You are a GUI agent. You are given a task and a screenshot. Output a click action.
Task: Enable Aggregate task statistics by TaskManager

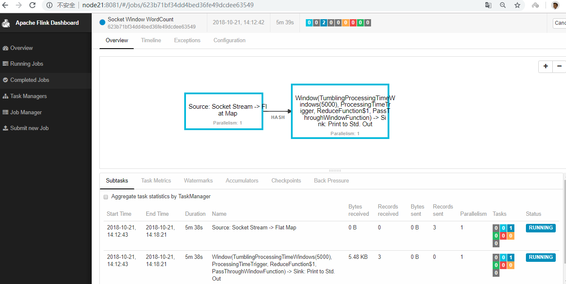(106, 197)
